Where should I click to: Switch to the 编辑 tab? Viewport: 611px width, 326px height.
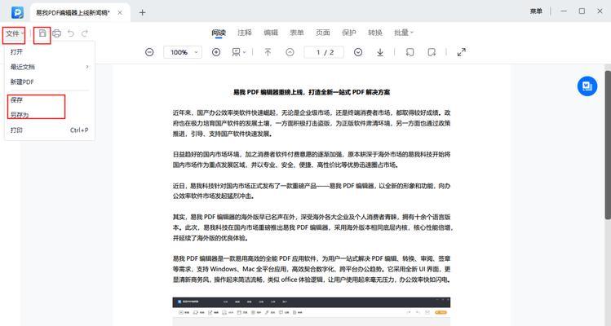271,33
